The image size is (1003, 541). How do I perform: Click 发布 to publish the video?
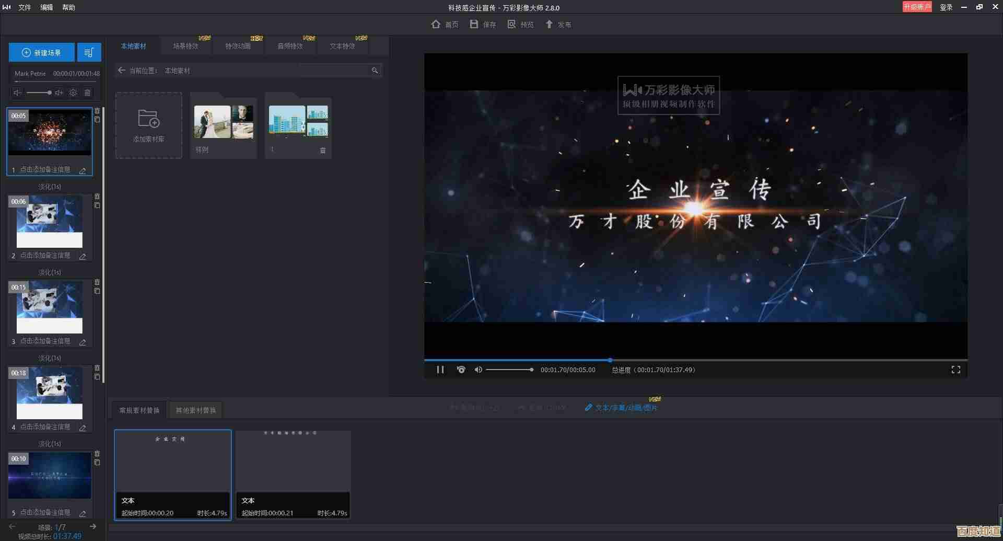(558, 25)
